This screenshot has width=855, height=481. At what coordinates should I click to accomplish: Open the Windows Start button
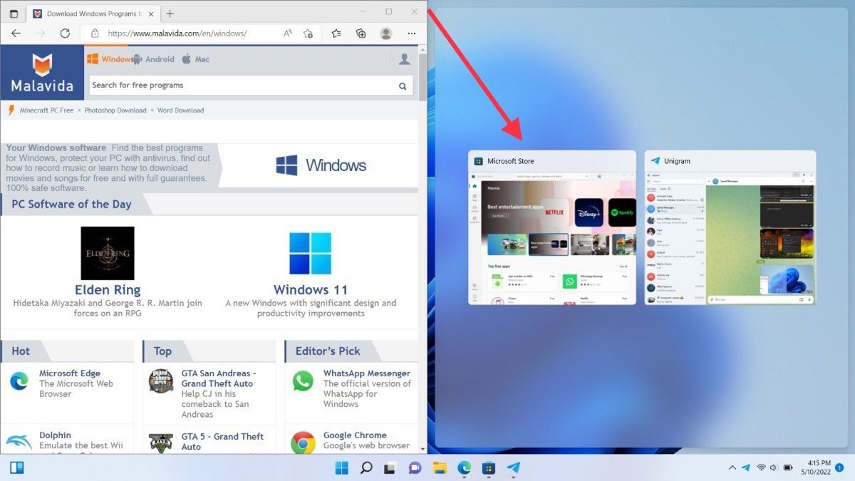(342, 468)
